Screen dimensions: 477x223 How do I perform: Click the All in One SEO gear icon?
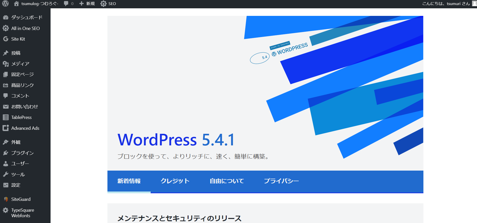coord(6,28)
